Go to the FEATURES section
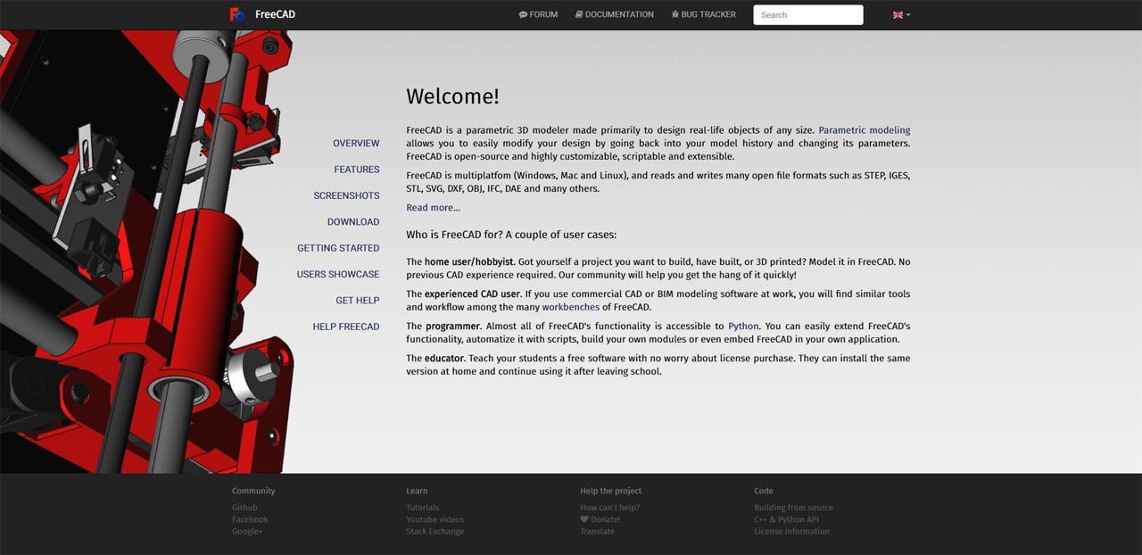Image resolution: width=1142 pixels, height=555 pixels. pyautogui.click(x=357, y=170)
